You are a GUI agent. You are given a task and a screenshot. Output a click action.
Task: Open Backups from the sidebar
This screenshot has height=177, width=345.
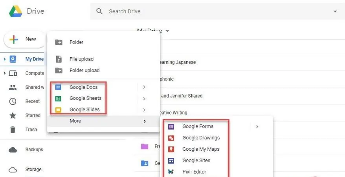click(34, 150)
